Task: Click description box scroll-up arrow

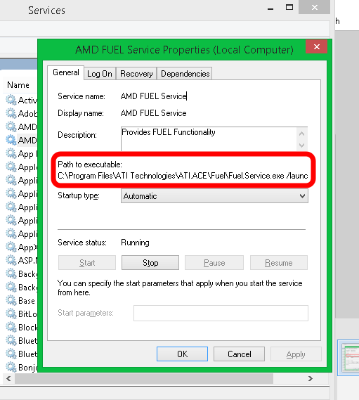Action: (x=302, y=134)
